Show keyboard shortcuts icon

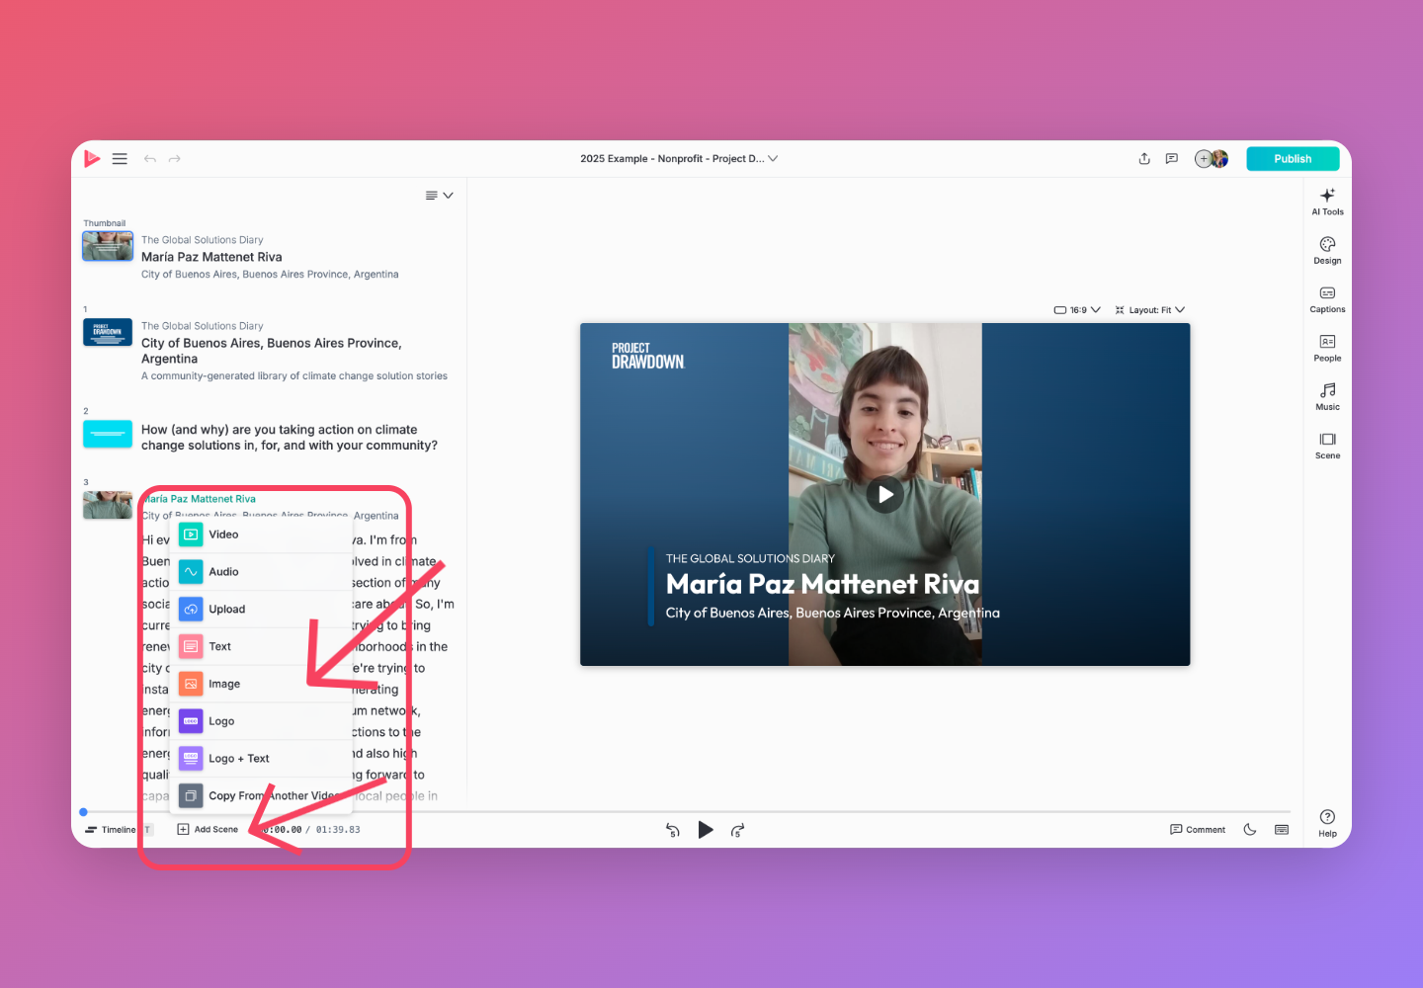tap(1282, 830)
